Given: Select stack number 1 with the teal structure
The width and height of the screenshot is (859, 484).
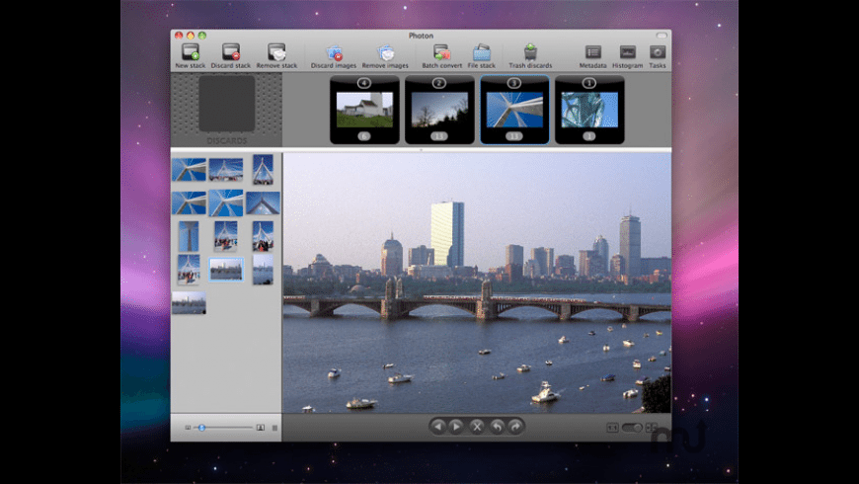Looking at the screenshot, I should coord(589,111).
